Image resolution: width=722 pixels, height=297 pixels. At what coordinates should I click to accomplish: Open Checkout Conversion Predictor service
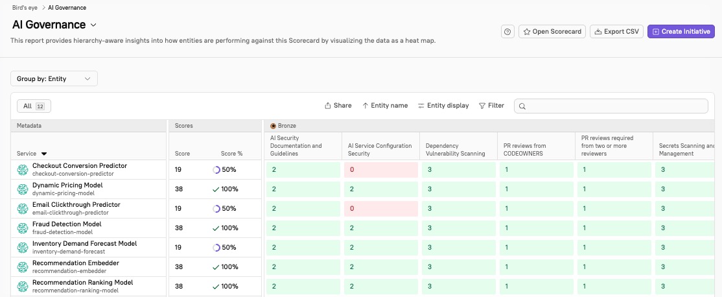point(80,166)
